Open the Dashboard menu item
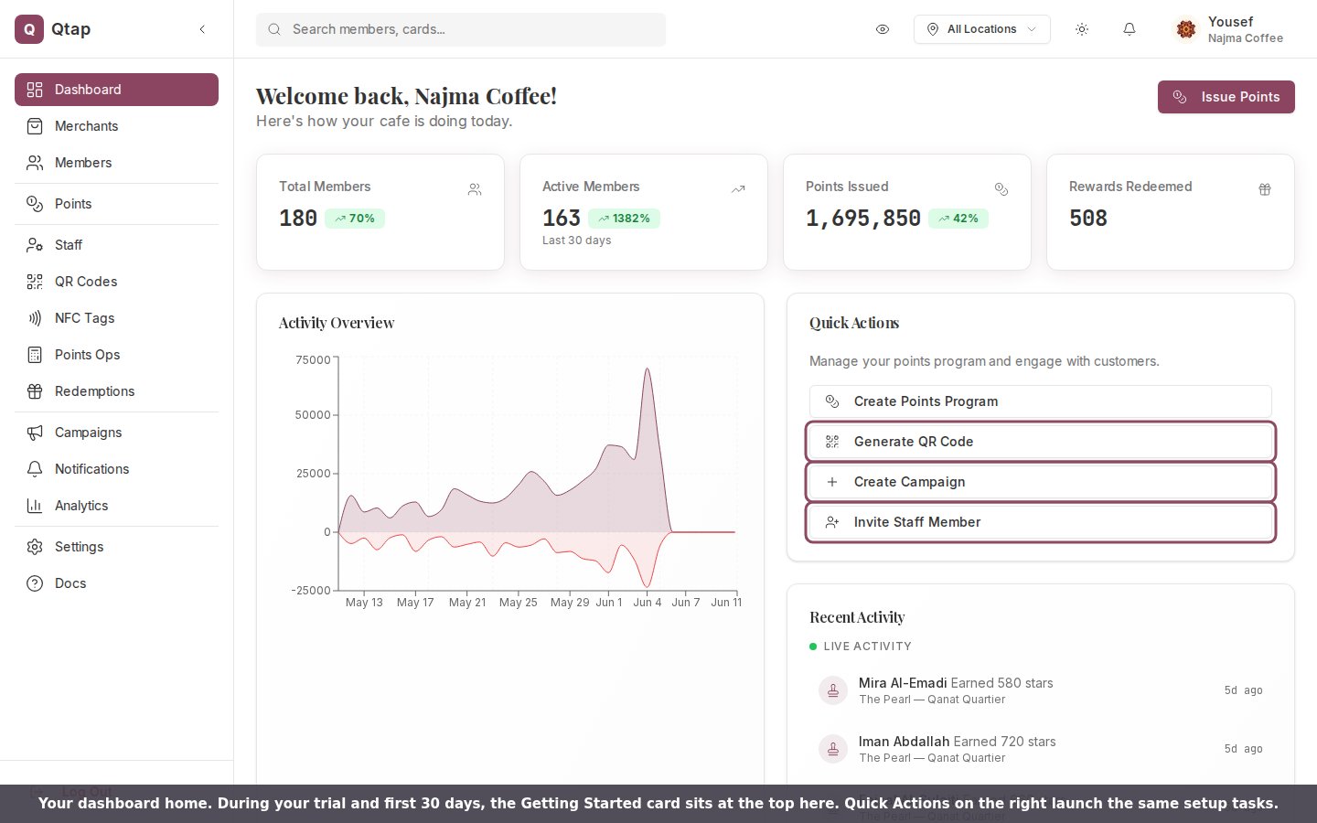The height and width of the screenshot is (823, 1317). [116, 90]
